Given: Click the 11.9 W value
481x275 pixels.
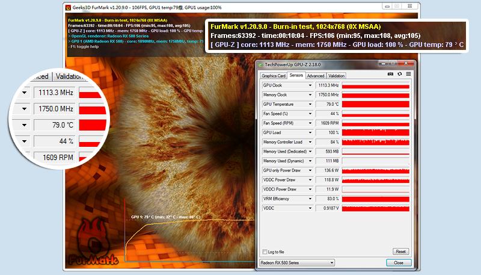Looking at the screenshot, I should coord(328,190).
